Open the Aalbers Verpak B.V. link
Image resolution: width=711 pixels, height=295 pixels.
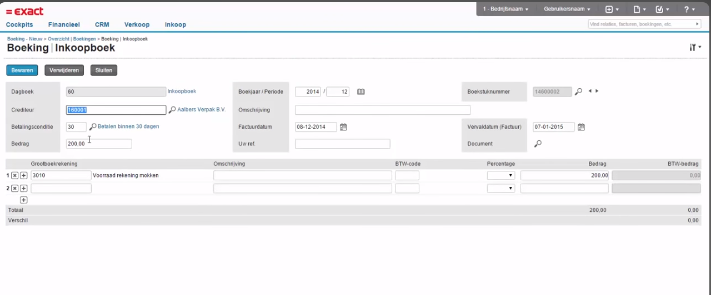[201, 110]
